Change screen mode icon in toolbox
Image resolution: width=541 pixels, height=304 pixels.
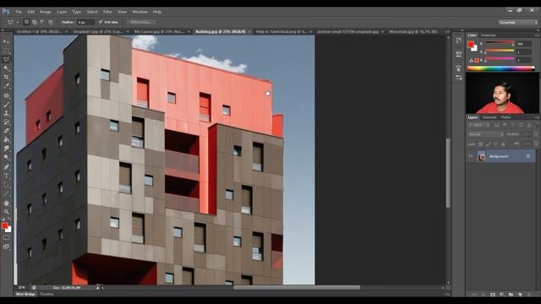click(x=6, y=247)
